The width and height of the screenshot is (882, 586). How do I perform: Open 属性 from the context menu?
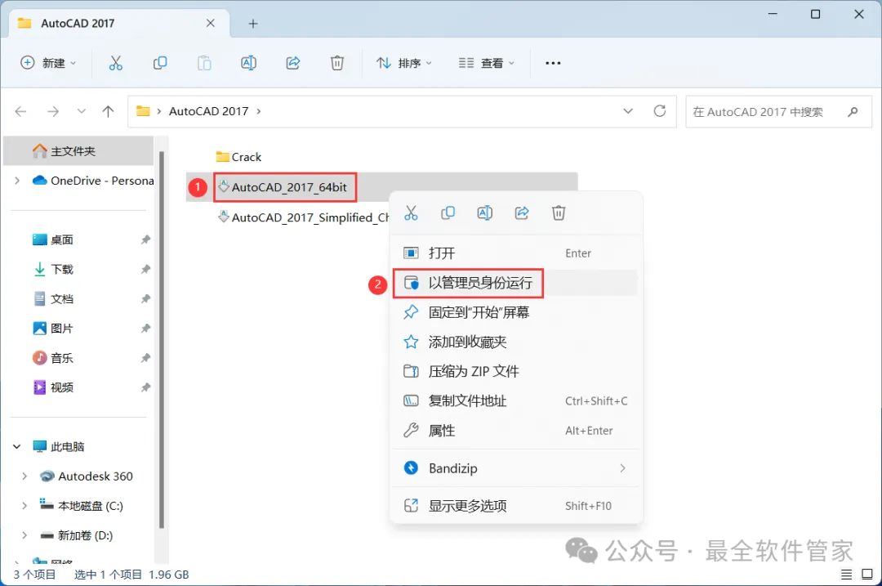(516, 431)
